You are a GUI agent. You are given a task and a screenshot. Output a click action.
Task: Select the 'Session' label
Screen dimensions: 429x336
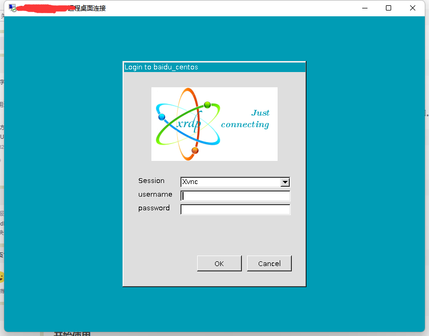tap(151, 180)
